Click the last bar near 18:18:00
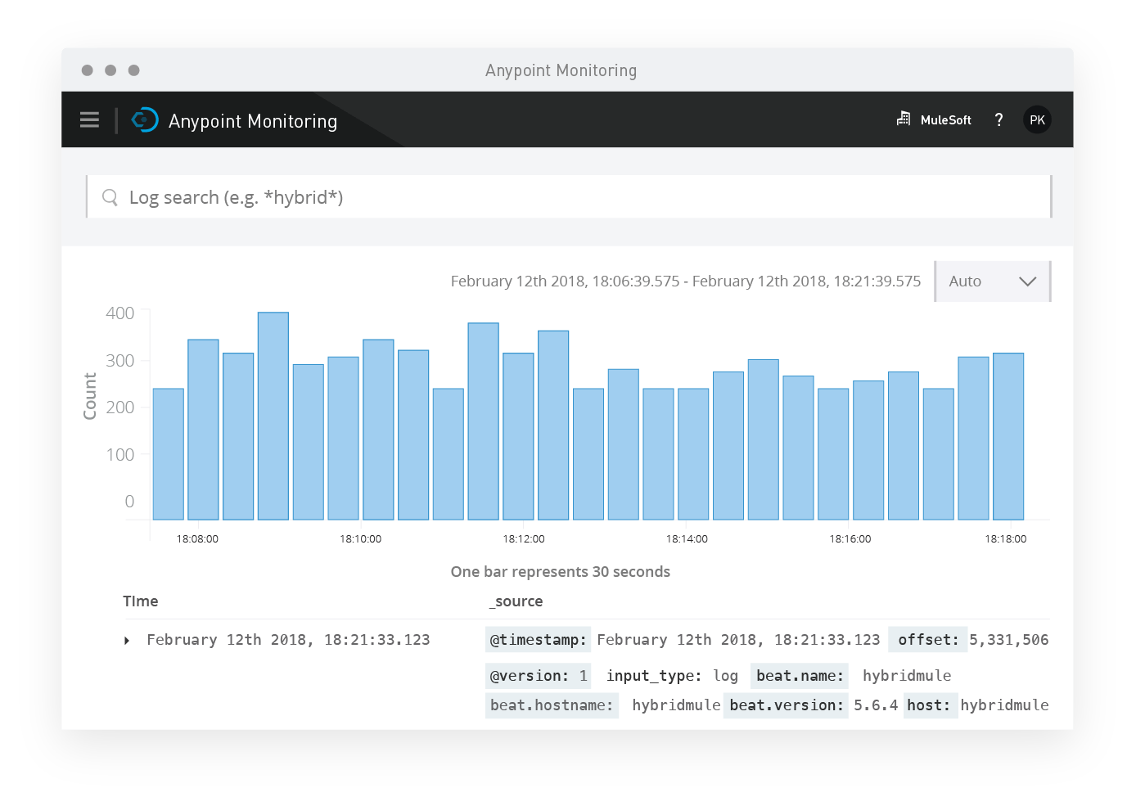Screen dimensions: 1136x806 [1008, 436]
